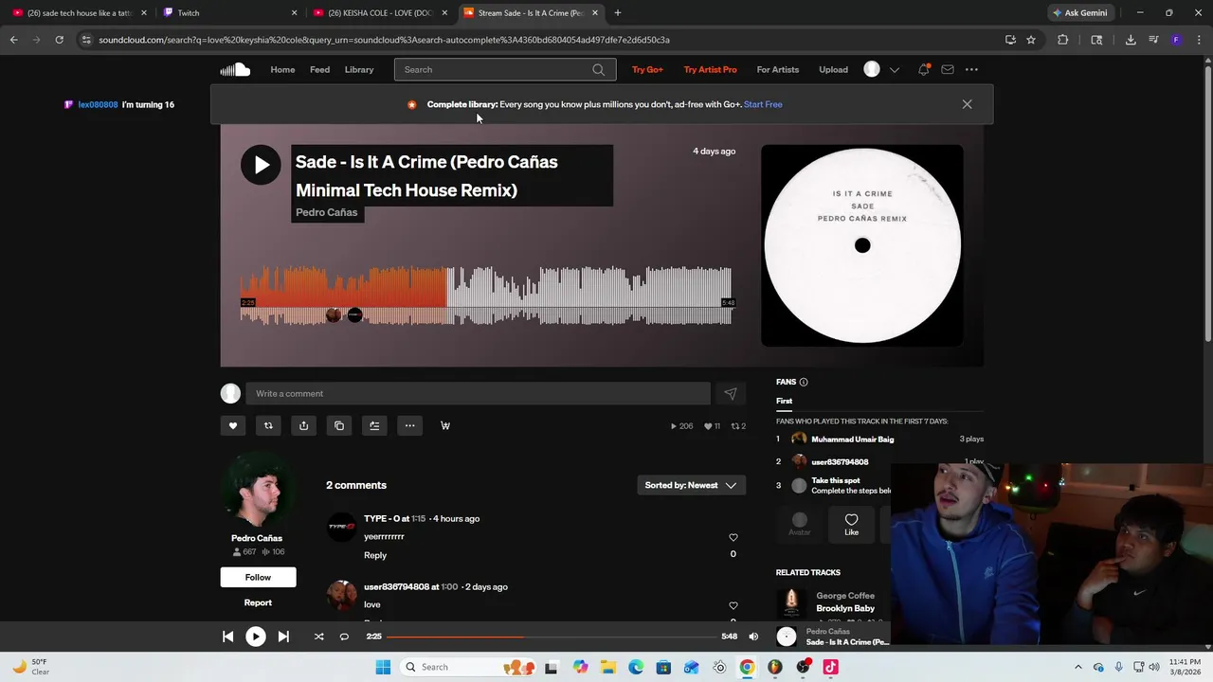The image size is (1213, 682).
Task: Open FL Studio from the taskbar
Action: [775, 667]
